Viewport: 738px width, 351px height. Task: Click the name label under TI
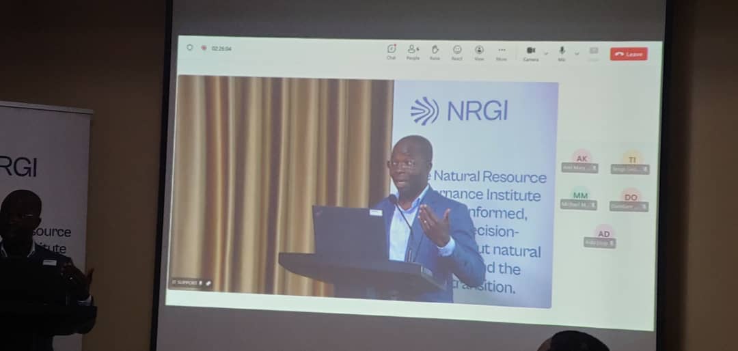click(x=630, y=169)
